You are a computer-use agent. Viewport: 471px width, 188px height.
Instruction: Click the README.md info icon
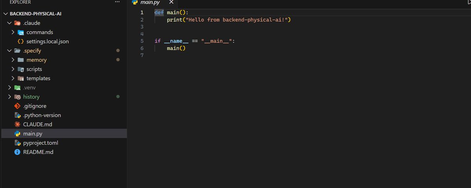pyautogui.click(x=17, y=152)
